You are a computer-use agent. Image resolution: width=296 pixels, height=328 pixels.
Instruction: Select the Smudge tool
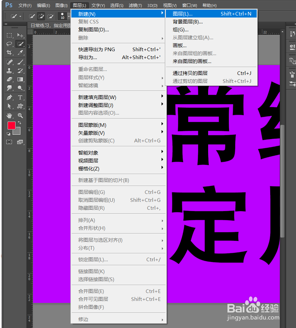pyautogui.click(x=9, y=88)
